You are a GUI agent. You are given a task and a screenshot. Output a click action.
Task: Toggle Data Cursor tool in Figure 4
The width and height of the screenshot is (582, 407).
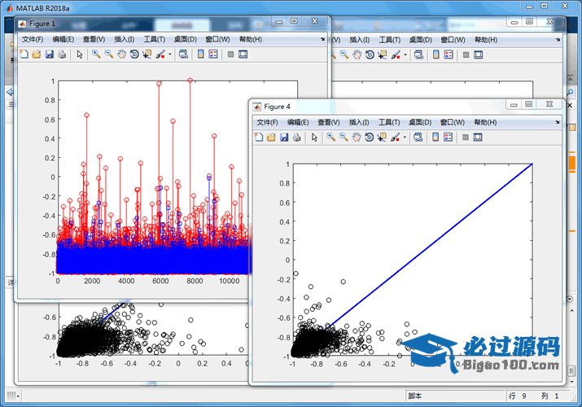point(382,138)
